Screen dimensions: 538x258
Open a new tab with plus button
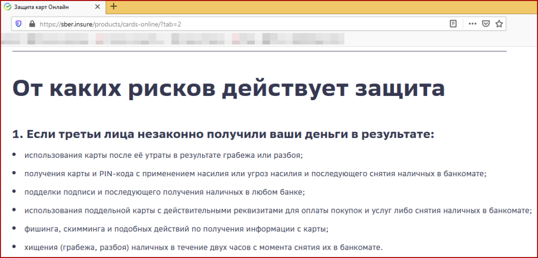114,6
